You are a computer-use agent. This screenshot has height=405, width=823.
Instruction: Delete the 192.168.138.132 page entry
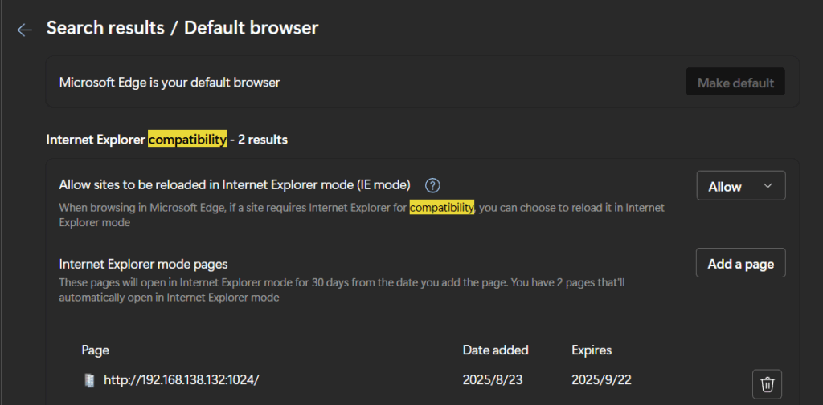767,384
